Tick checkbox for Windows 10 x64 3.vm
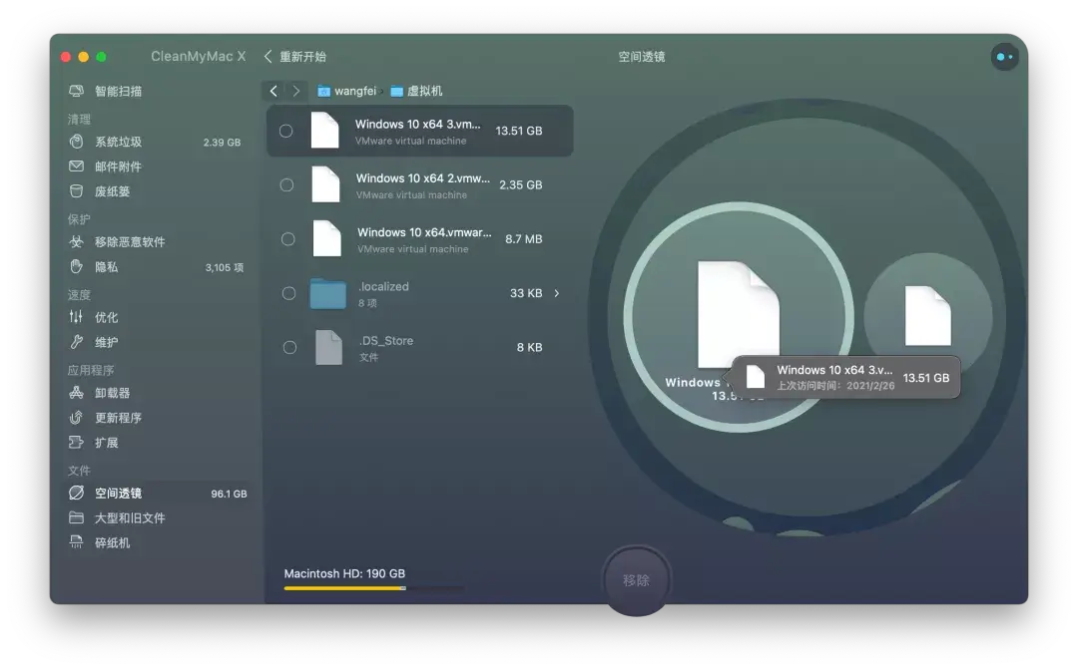 point(286,131)
